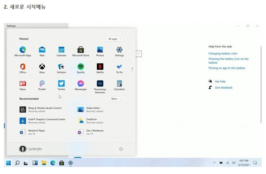Open the network Wi-Fi tray icon
This screenshot has height=174, width=266.
(x=227, y=163)
